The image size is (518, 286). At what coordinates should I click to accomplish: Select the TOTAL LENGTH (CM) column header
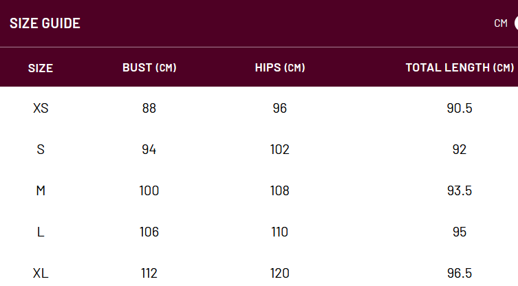460,67
